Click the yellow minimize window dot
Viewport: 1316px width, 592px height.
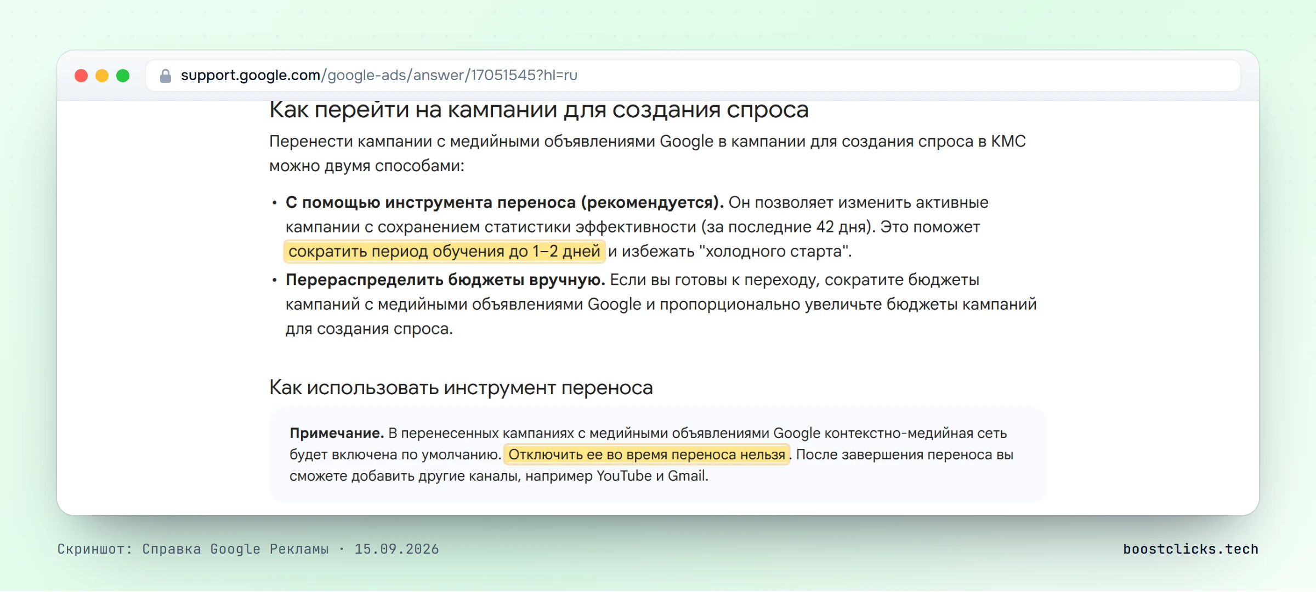[102, 76]
